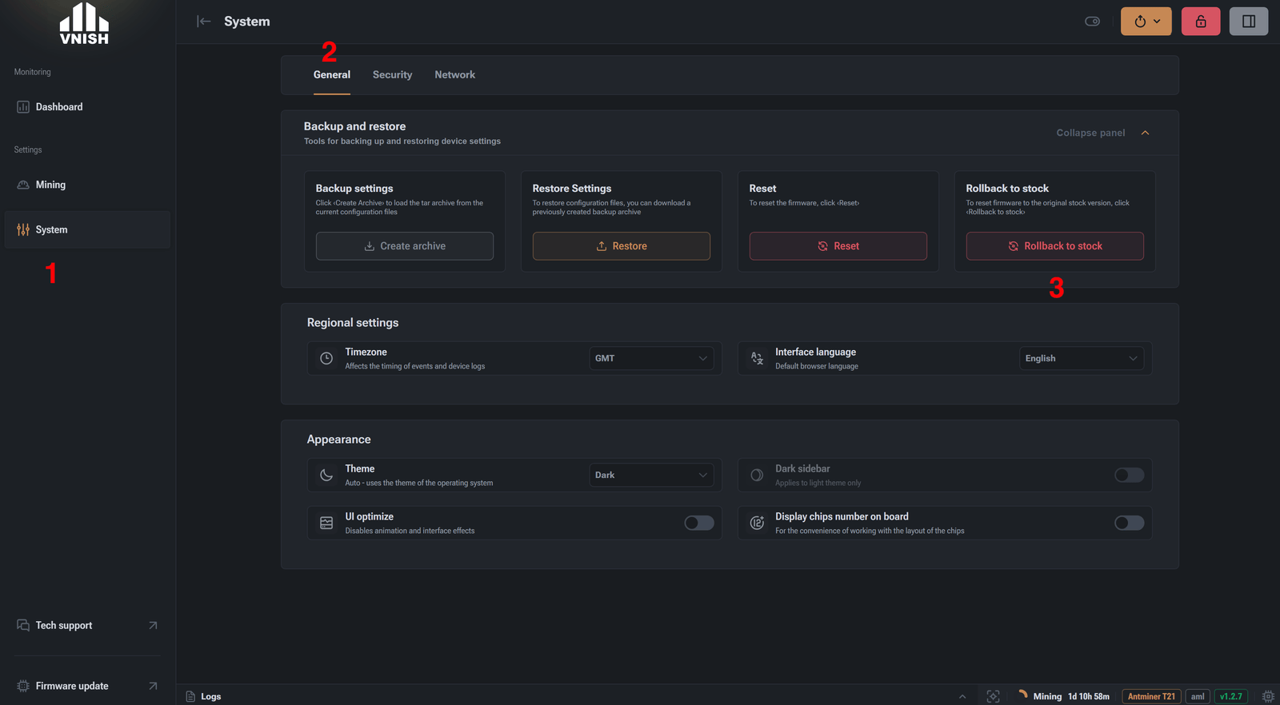Screen dimensions: 1280x705
Task: Collapse the sidebar with the back-arrow icon
Action: [x=204, y=22]
